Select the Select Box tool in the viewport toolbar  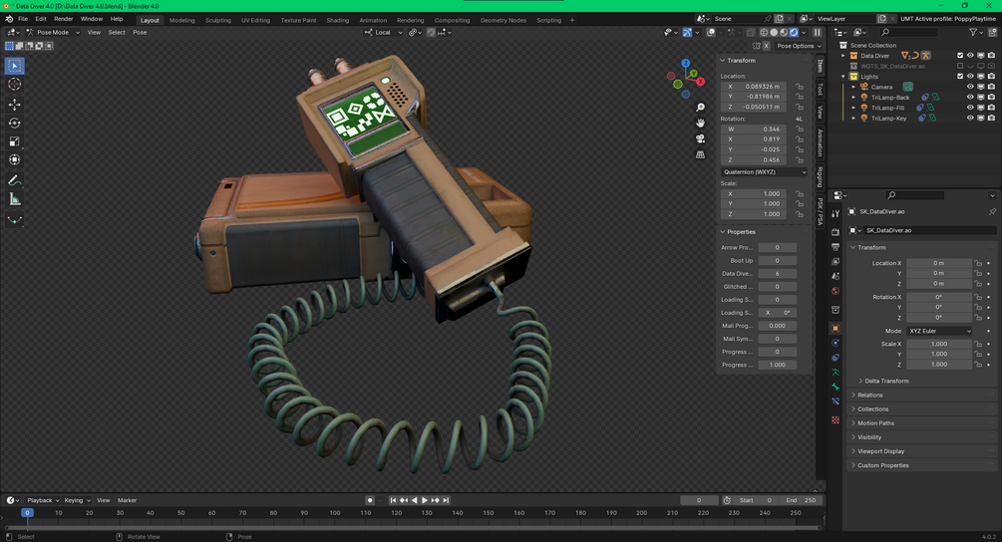click(15, 66)
